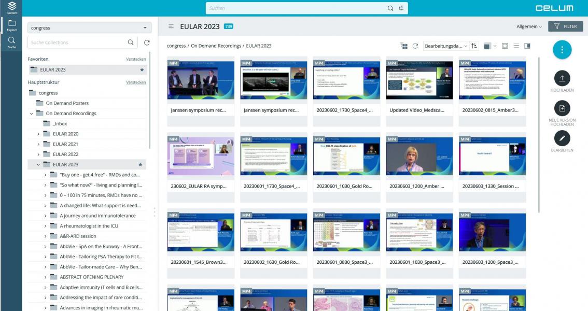Open the Suche view in the sidebar
This screenshot has width=588, height=311.
[x=11, y=43]
